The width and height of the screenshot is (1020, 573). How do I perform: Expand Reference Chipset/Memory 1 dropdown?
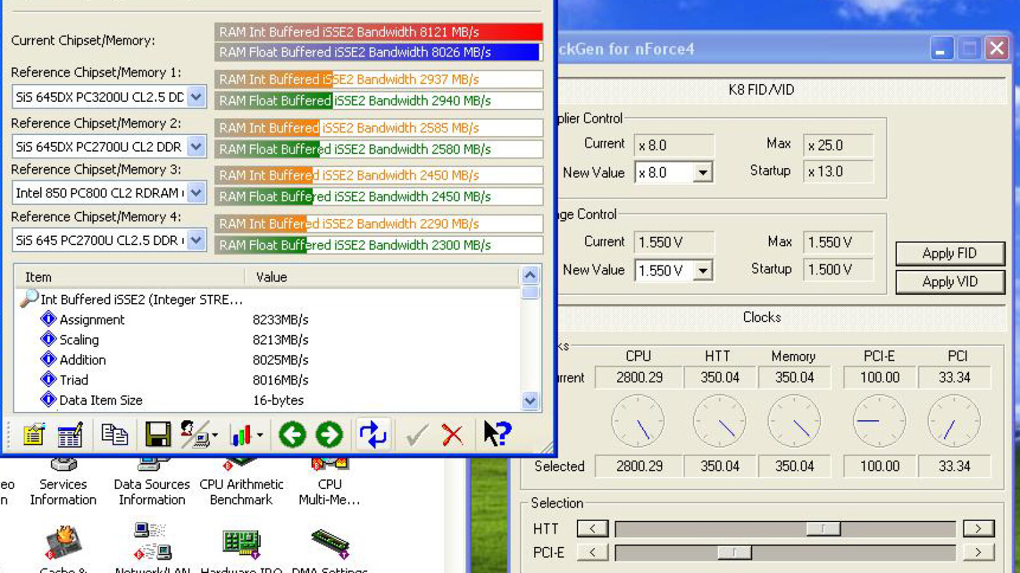click(196, 97)
